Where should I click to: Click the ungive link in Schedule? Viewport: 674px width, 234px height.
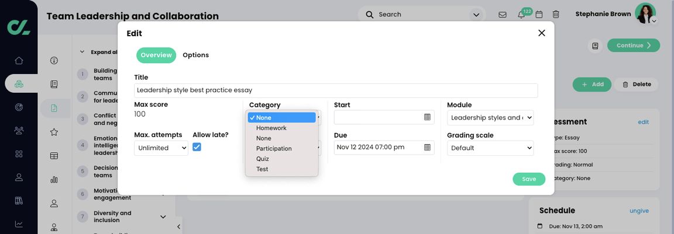click(x=638, y=211)
